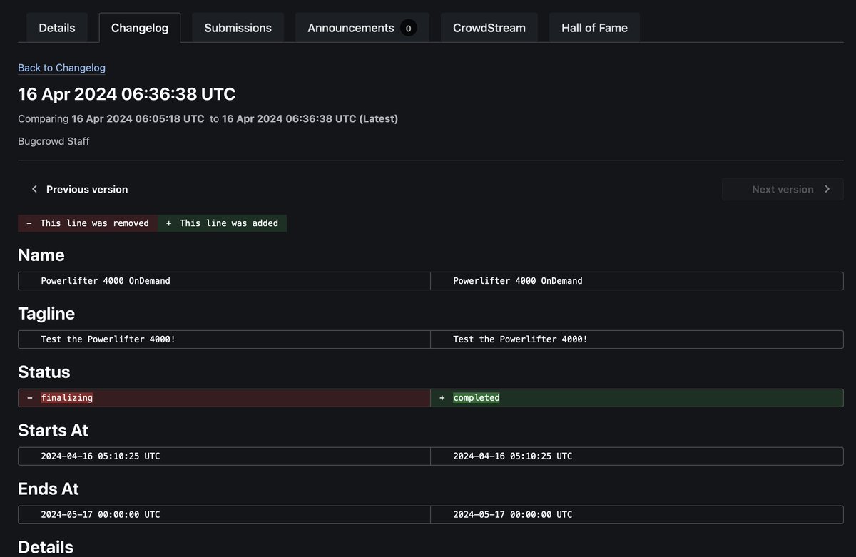The image size is (856, 557).
Task: Select the CrowdStream tab
Action: (489, 27)
